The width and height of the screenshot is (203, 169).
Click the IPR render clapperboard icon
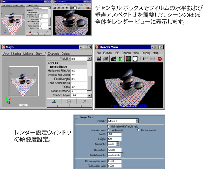(114, 59)
